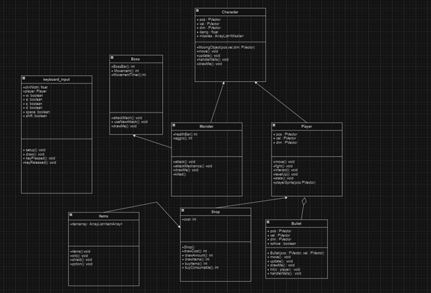Select the aggregation diamond beneath Player class
431x293 pixels.
[x=304, y=202]
